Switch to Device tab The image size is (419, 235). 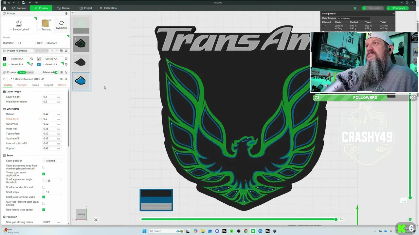[63, 8]
